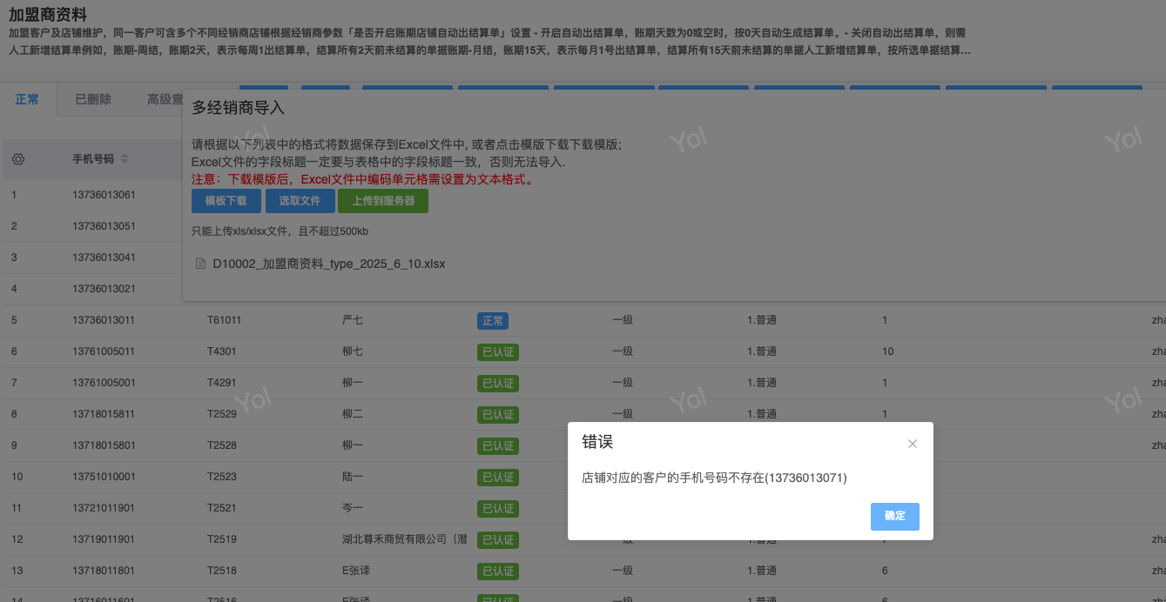Click the table settings gear icon
The width and height of the screenshot is (1166, 602).
point(18,159)
